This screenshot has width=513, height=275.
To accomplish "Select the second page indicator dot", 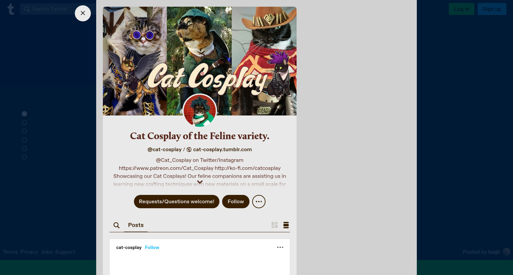I will tap(24, 122).
